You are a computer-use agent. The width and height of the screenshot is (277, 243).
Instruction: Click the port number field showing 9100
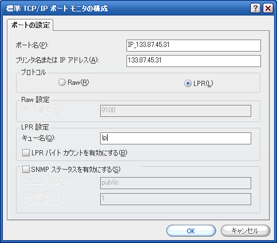tap(176, 111)
